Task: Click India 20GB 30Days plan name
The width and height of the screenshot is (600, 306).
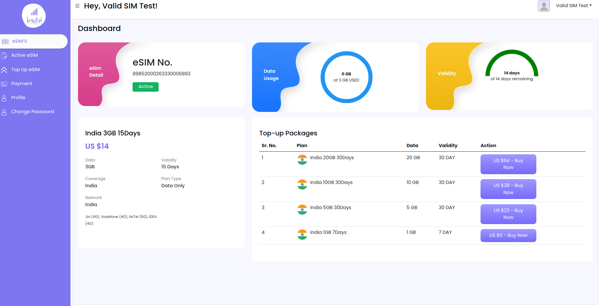Action: pos(332,158)
